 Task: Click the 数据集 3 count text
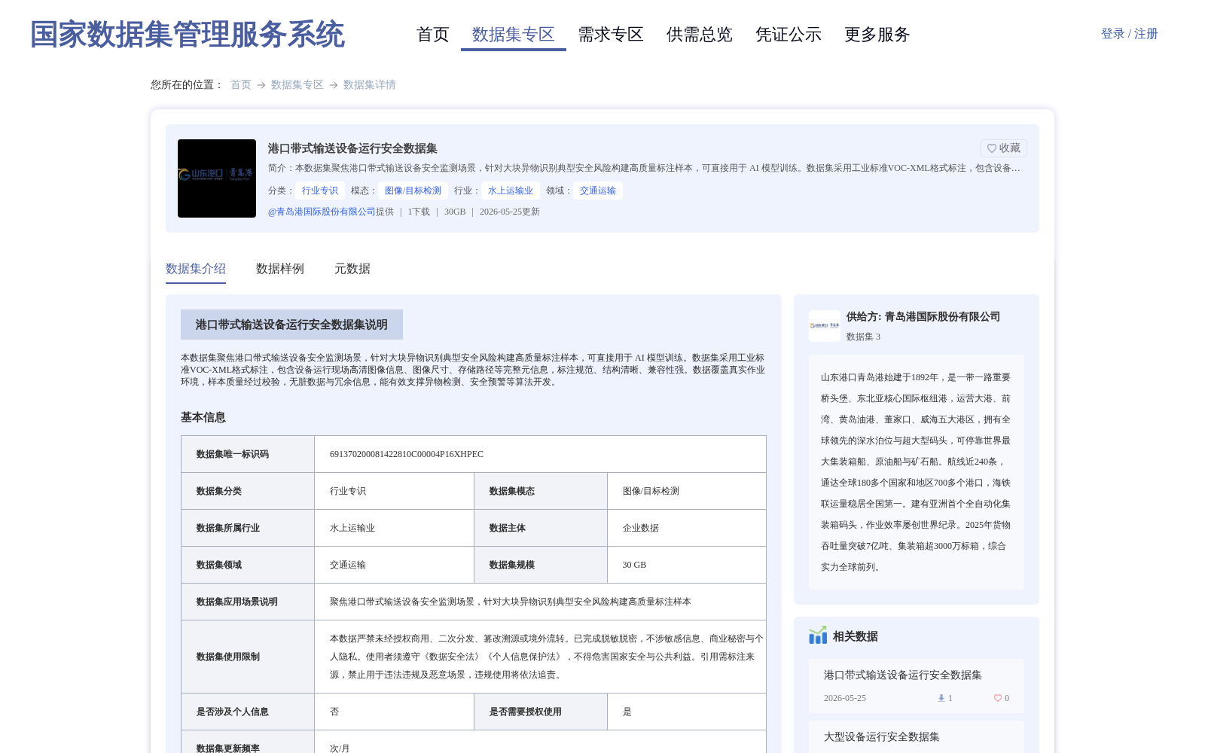click(x=863, y=337)
